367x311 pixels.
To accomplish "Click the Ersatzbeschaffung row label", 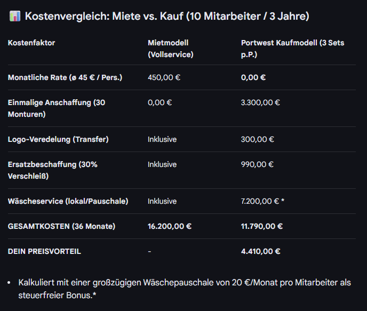I will pyautogui.click(x=52, y=170).
